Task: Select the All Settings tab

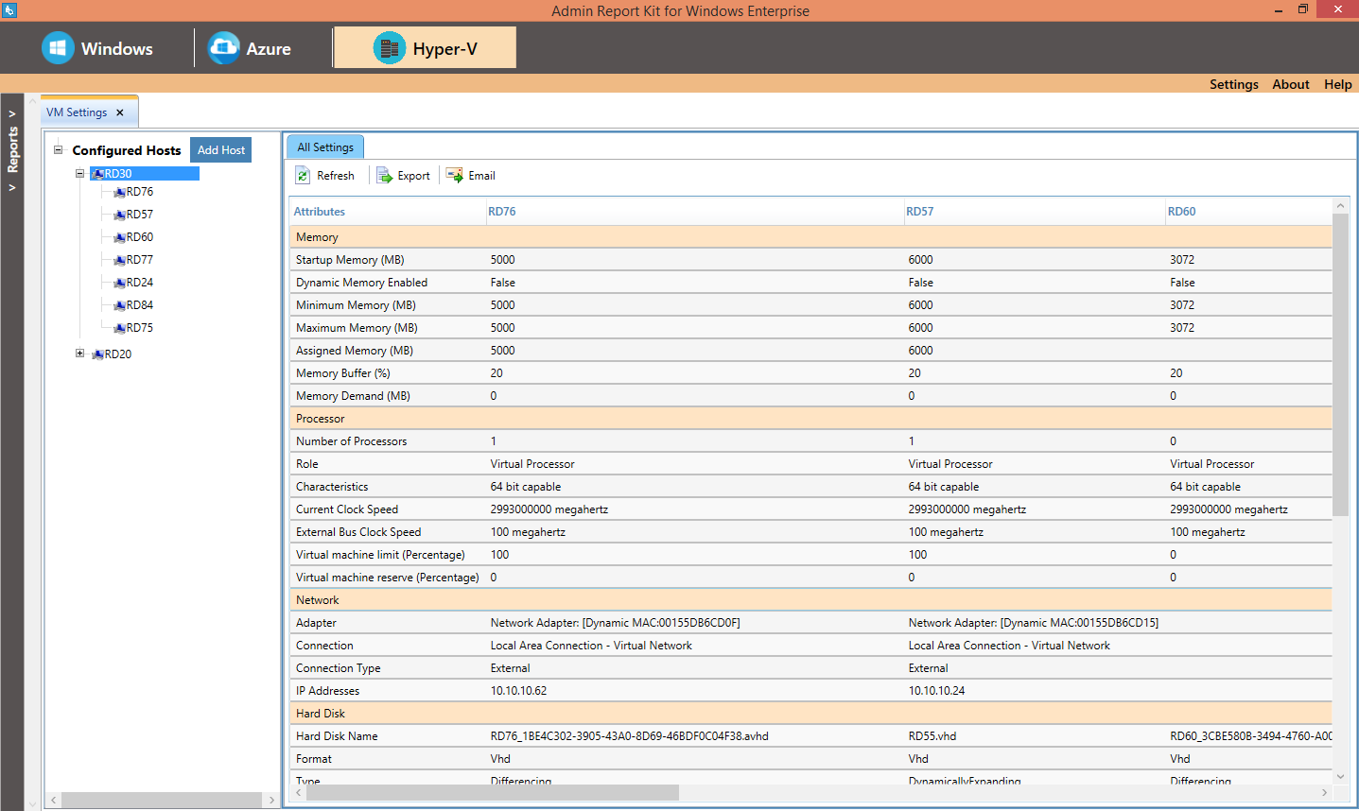Action: click(325, 147)
